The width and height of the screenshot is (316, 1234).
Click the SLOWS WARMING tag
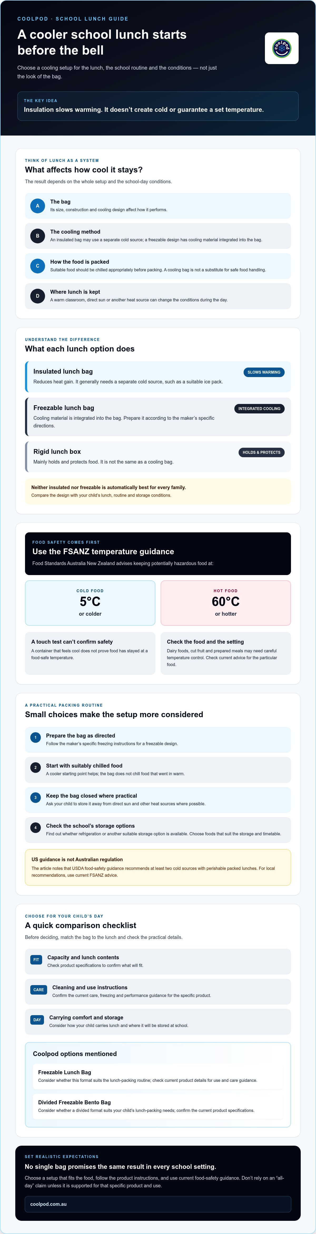tap(264, 372)
